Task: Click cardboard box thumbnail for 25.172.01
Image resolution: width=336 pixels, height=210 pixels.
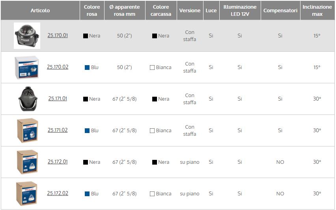Action: [27, 162]
